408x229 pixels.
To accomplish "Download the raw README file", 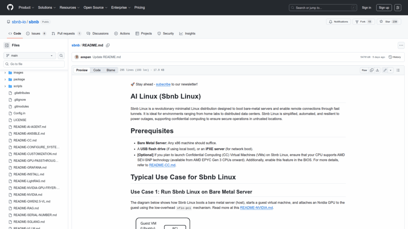I will 377,70.
